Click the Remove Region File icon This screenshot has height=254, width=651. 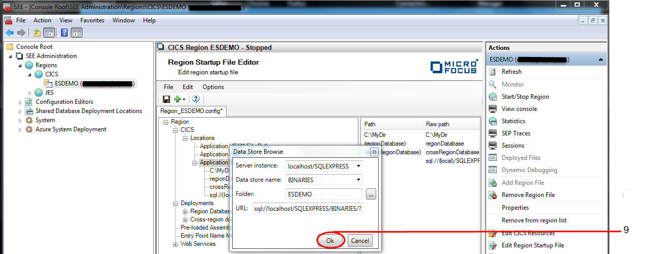[493, 195]
